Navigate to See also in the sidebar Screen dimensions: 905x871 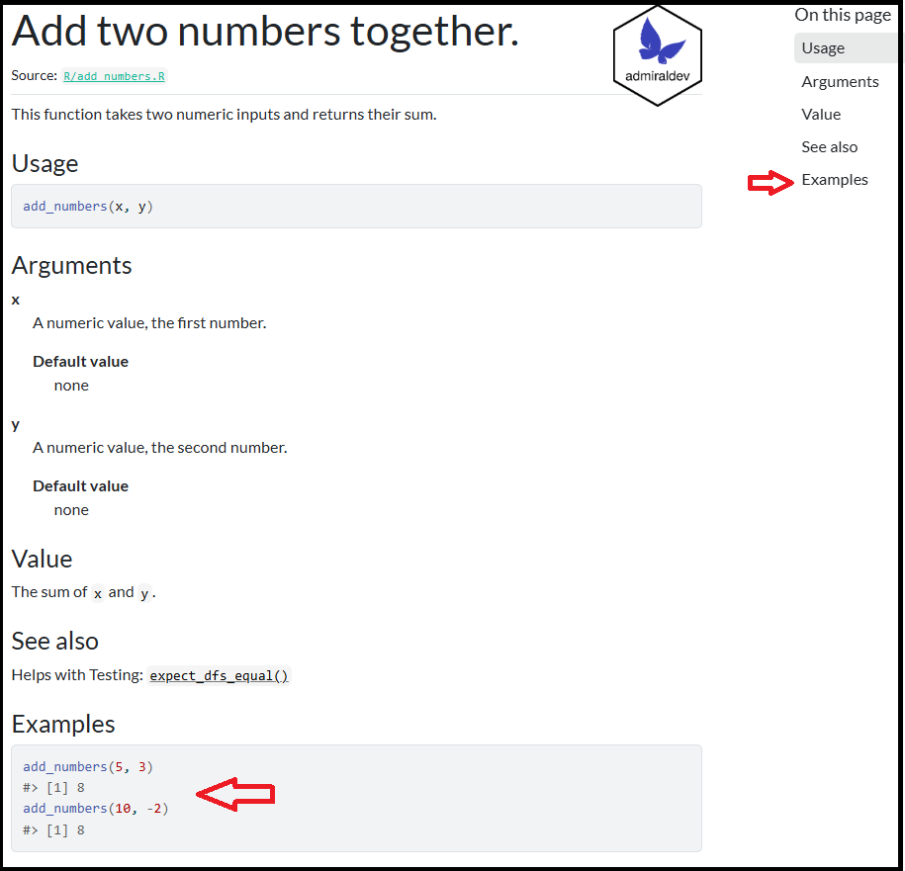829,147
